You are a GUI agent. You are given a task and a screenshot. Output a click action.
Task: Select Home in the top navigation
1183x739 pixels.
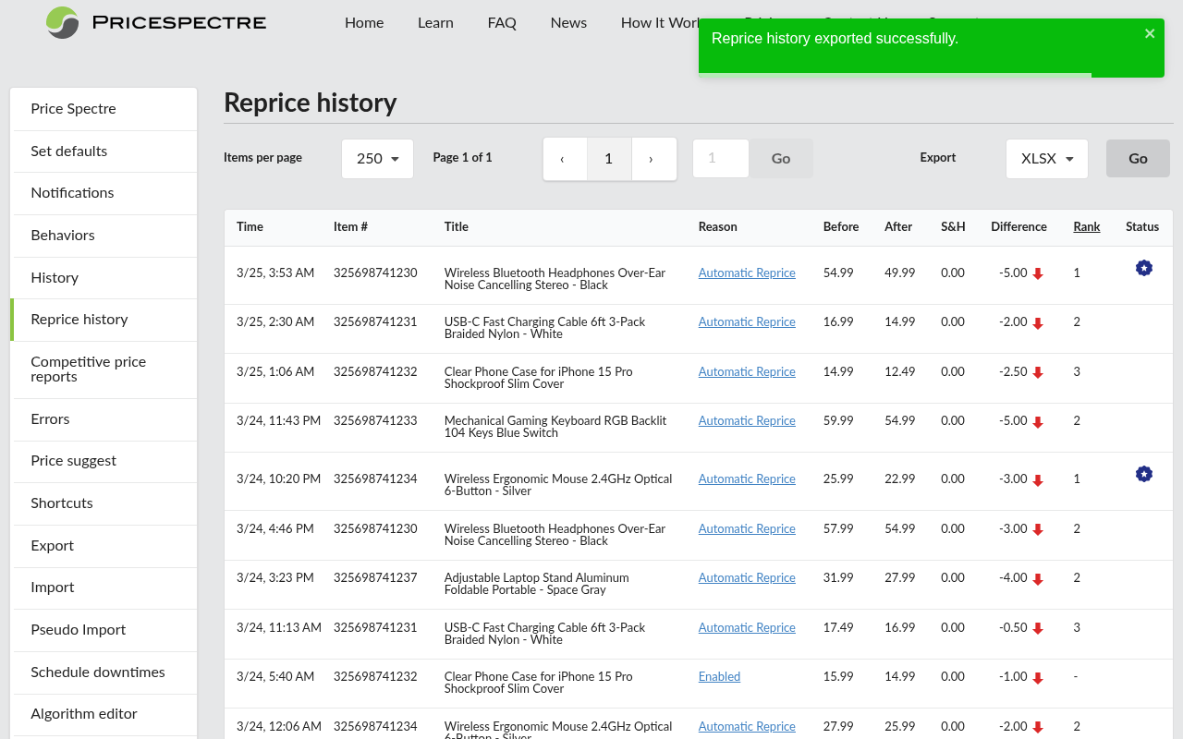coord(364,22)
